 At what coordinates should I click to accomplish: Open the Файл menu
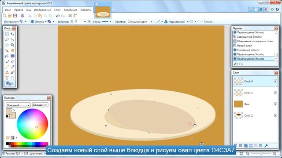coord(7,10)
